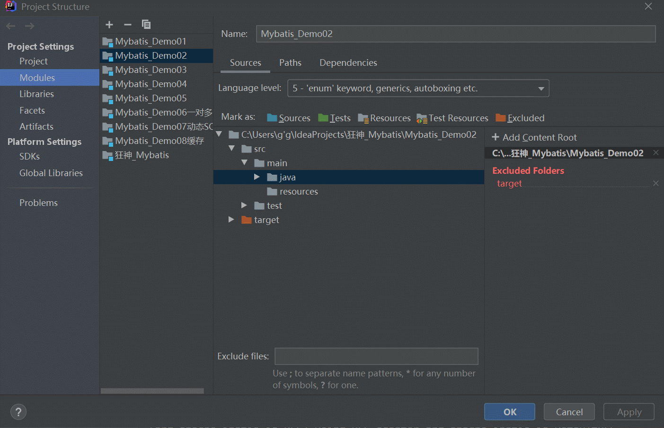Click the Copy module icon

point(146,25)
